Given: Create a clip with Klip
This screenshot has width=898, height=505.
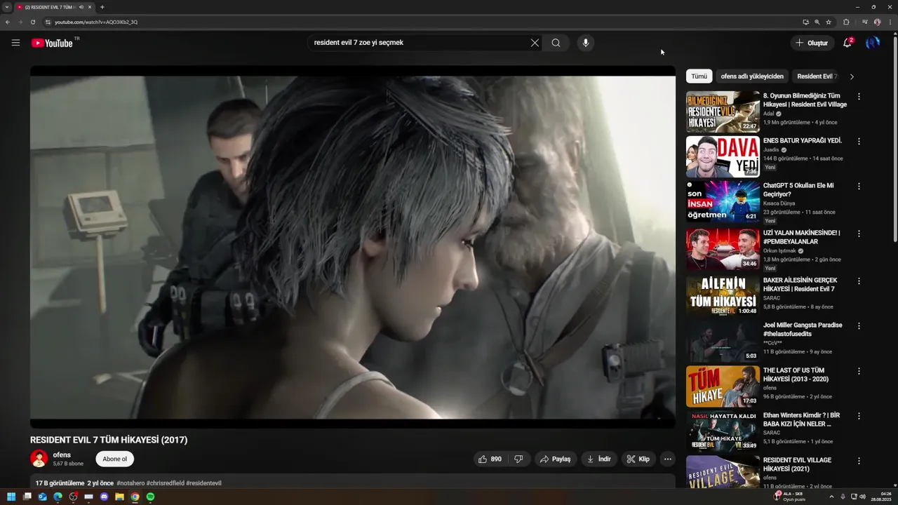Looking at the screenshot, I should pos(638,459).
